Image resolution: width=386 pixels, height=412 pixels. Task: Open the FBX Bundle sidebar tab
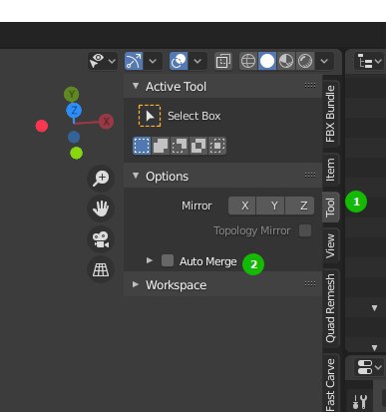[330, 114]
